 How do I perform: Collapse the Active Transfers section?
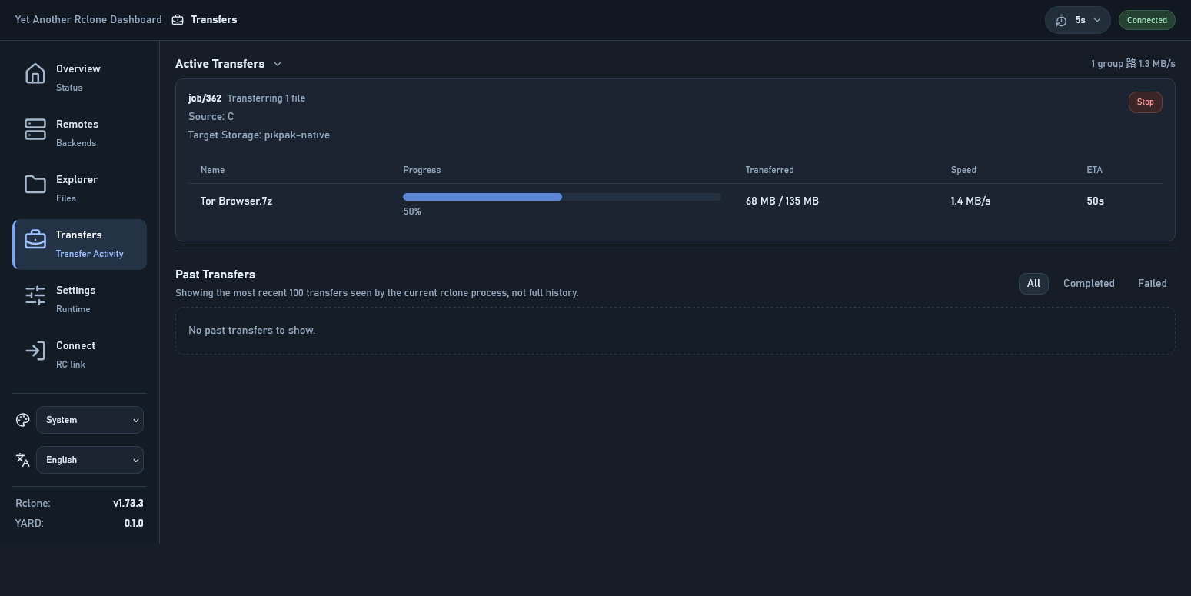[x=278, y=64]
